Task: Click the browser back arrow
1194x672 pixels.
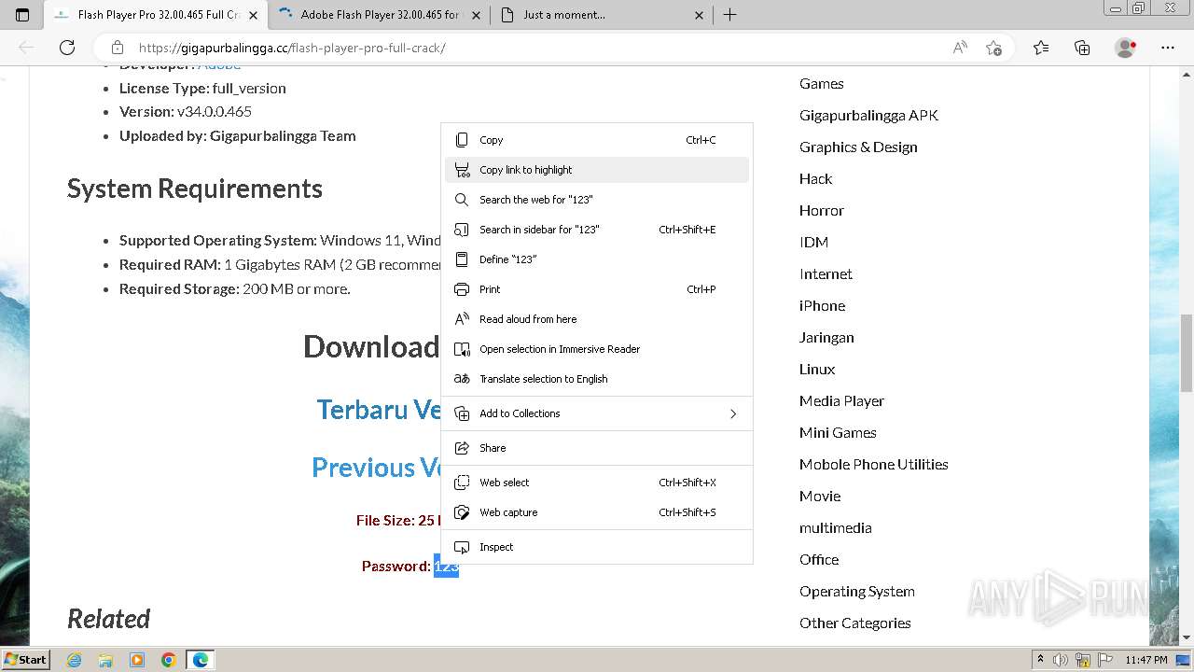Action: 26,48
